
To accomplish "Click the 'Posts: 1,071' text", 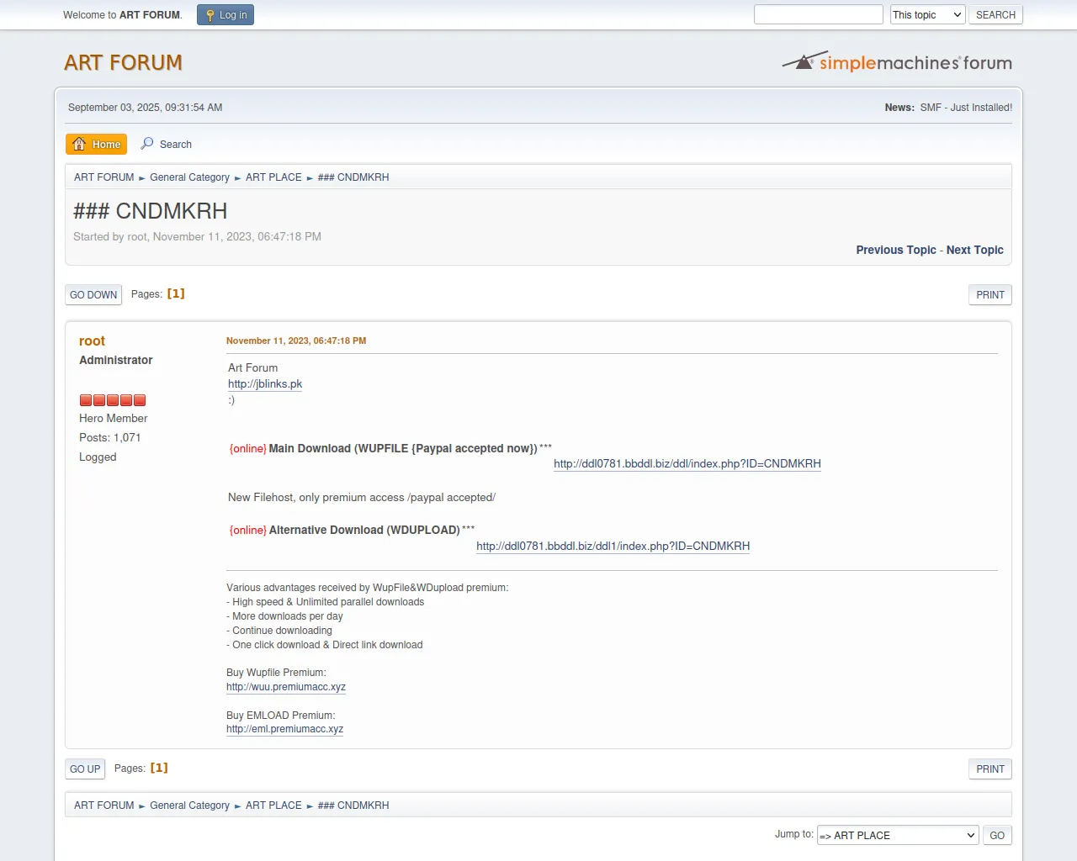I will 110,437.
